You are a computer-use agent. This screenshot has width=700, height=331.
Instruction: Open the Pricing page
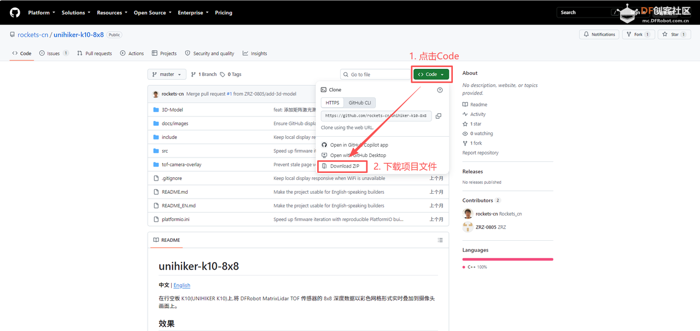pyautogui.click(x=224, y=13)
